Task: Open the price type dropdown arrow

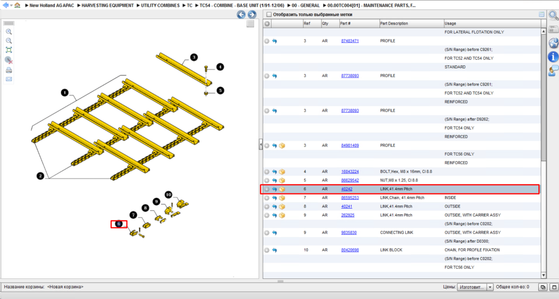Action: (x=490, y=287)
